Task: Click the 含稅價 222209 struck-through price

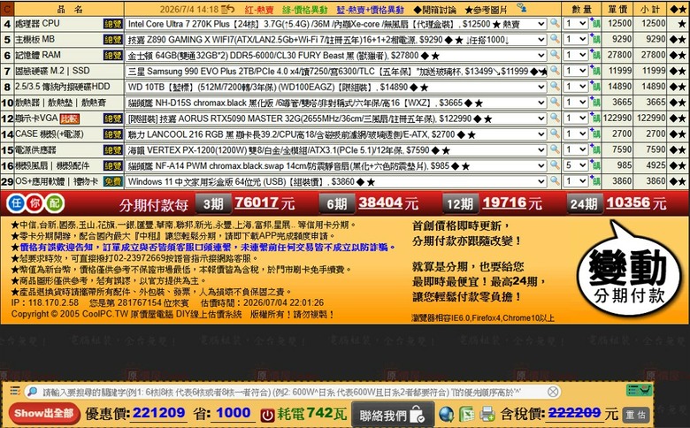Action: tap(574, 413)
